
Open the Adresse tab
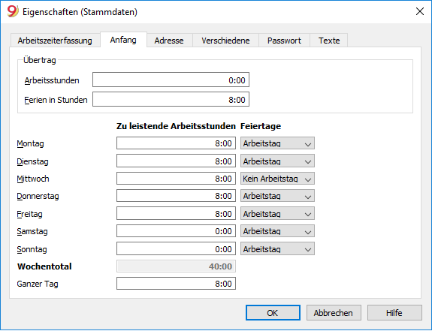point(169,41)
